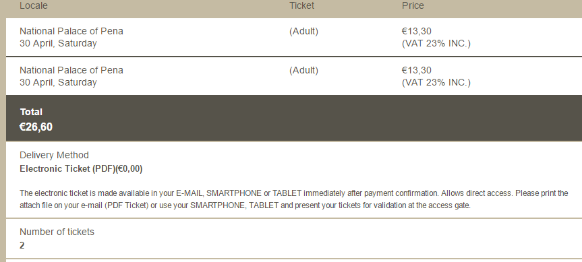Click the second row €13,30 price
Image resolution: width=582 pixels, height=262 pixels.
(x=417, y=71)
